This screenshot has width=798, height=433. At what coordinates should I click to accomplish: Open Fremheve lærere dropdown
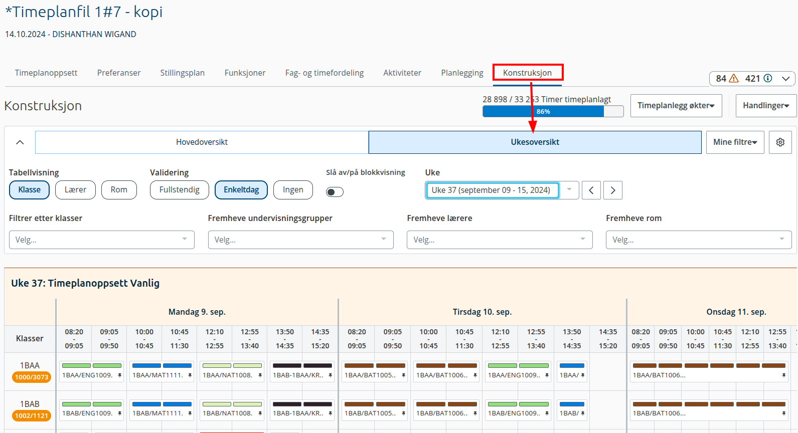[x=500, y=240]
